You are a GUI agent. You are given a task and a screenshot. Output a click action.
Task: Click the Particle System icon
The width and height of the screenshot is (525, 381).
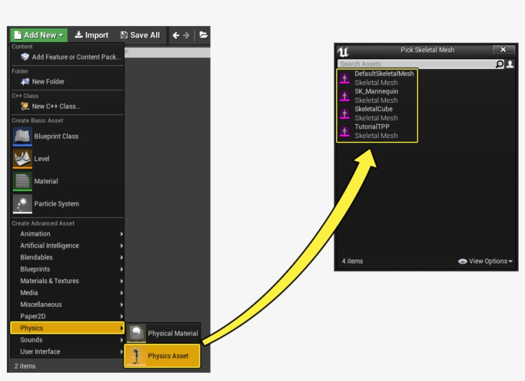pos(22,204)
